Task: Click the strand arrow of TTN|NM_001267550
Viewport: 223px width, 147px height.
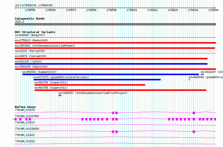Action: (x=14, y=119)
